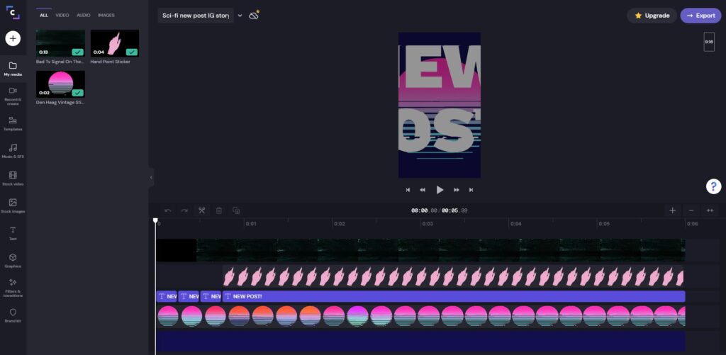Click the round plus add media button

[x=13, y=38]
